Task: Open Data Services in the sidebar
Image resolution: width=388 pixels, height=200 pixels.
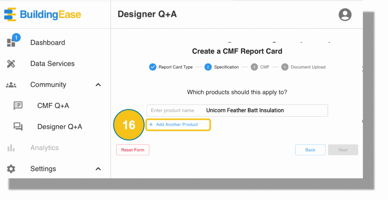Action: (x=52, y=64)
